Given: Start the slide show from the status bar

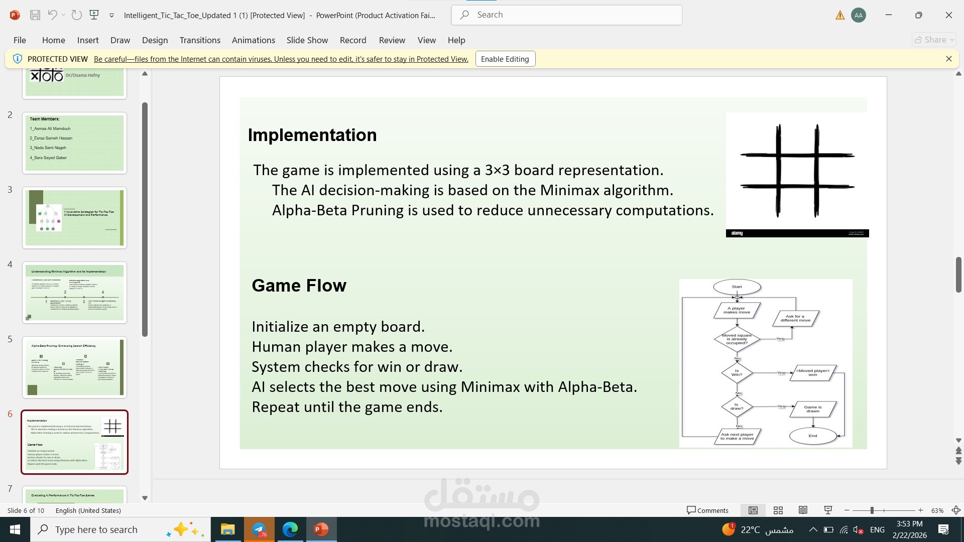Looking at the screenshot, I should click(x=827, y=510).
